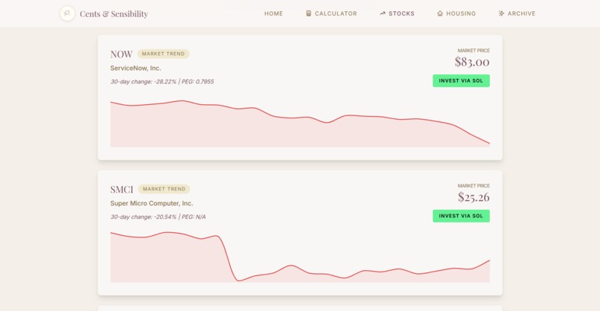600x311 pixels.
Task: Click the Cents & Sensibility site title
Action: (x=114, y=14)
